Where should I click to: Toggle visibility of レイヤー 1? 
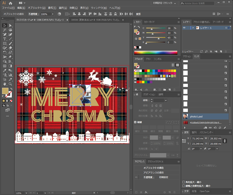[x=184, y=28]
